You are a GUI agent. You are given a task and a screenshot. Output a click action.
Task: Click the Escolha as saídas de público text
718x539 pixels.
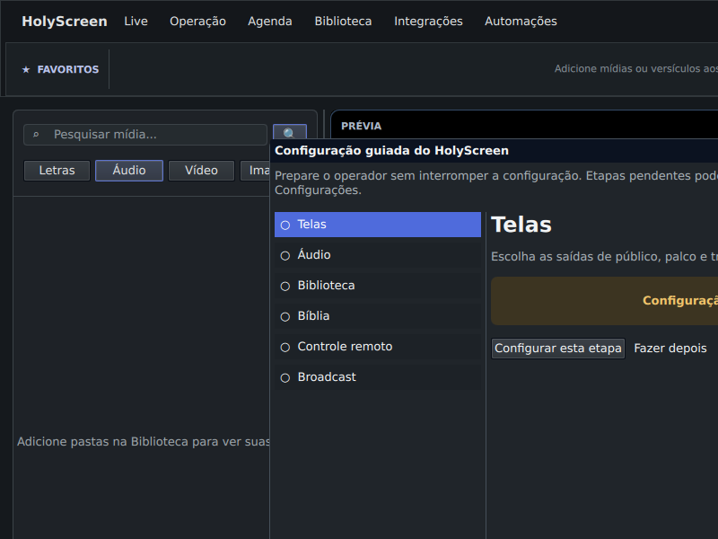[x=604, y=257]
